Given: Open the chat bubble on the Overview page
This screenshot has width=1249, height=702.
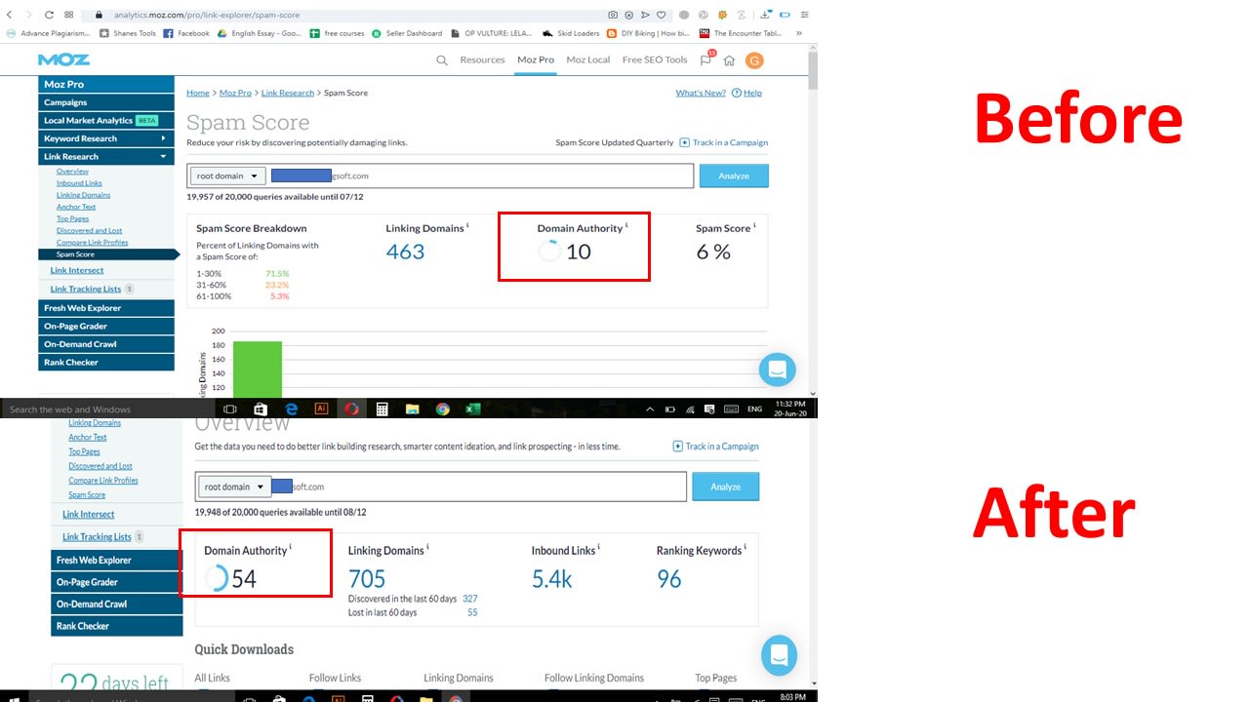Looking at the screenshot, I should pyautogui.click(x=779, y=655).
